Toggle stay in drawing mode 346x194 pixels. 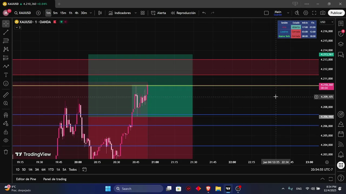coord(6,123)
